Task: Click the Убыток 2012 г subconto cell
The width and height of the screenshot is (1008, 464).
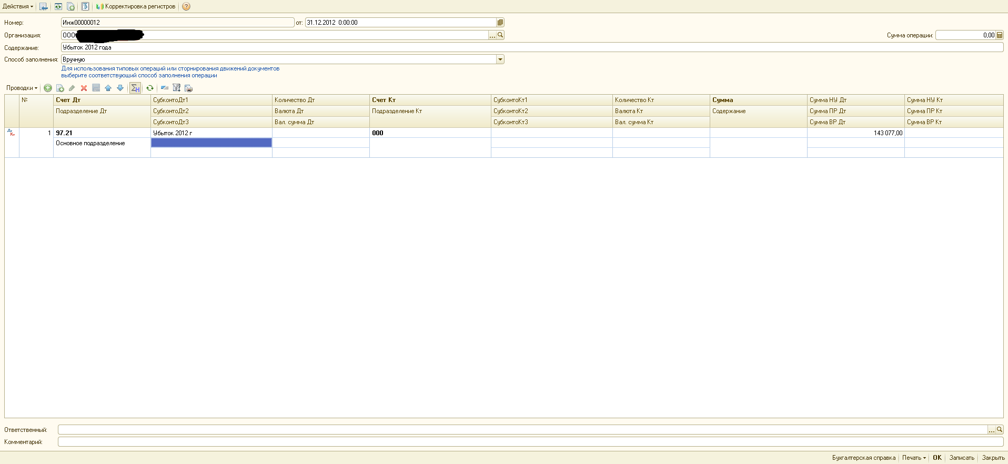Action: point(211,133)
